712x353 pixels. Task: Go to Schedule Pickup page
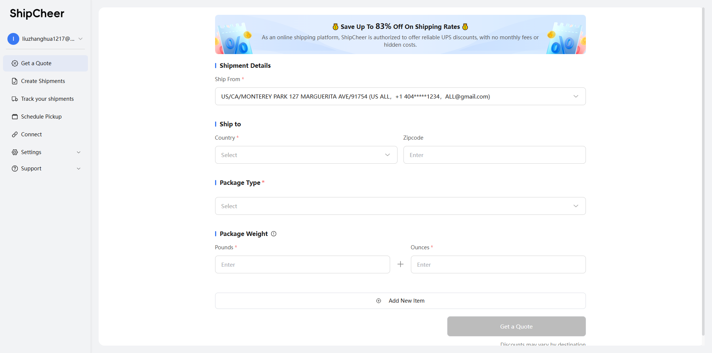pyautogui.click(x=41, y=117)
